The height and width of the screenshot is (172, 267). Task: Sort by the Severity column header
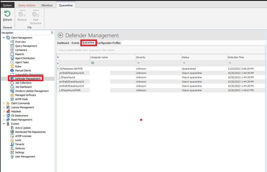coord(158,58)
